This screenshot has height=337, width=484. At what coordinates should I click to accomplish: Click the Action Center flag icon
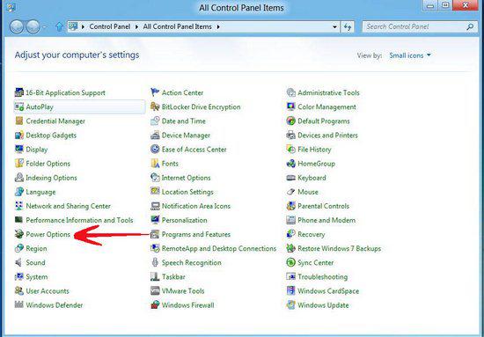point(155,92)
